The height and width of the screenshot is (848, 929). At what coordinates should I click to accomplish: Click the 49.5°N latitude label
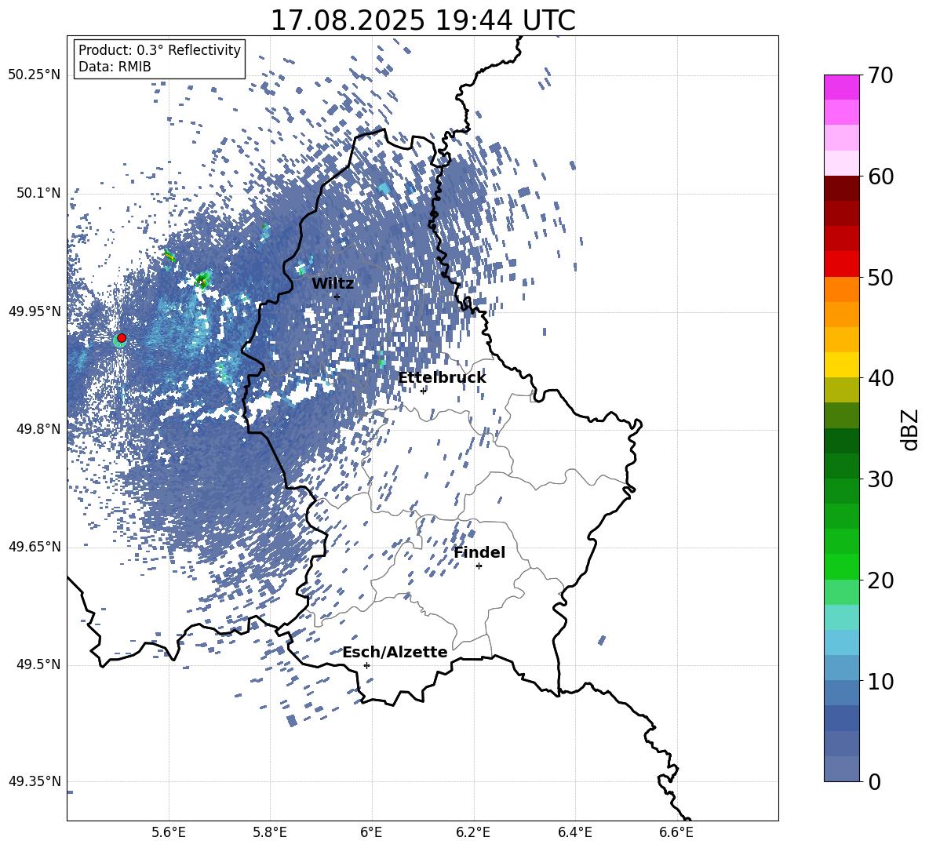click(x=39, y=664)
